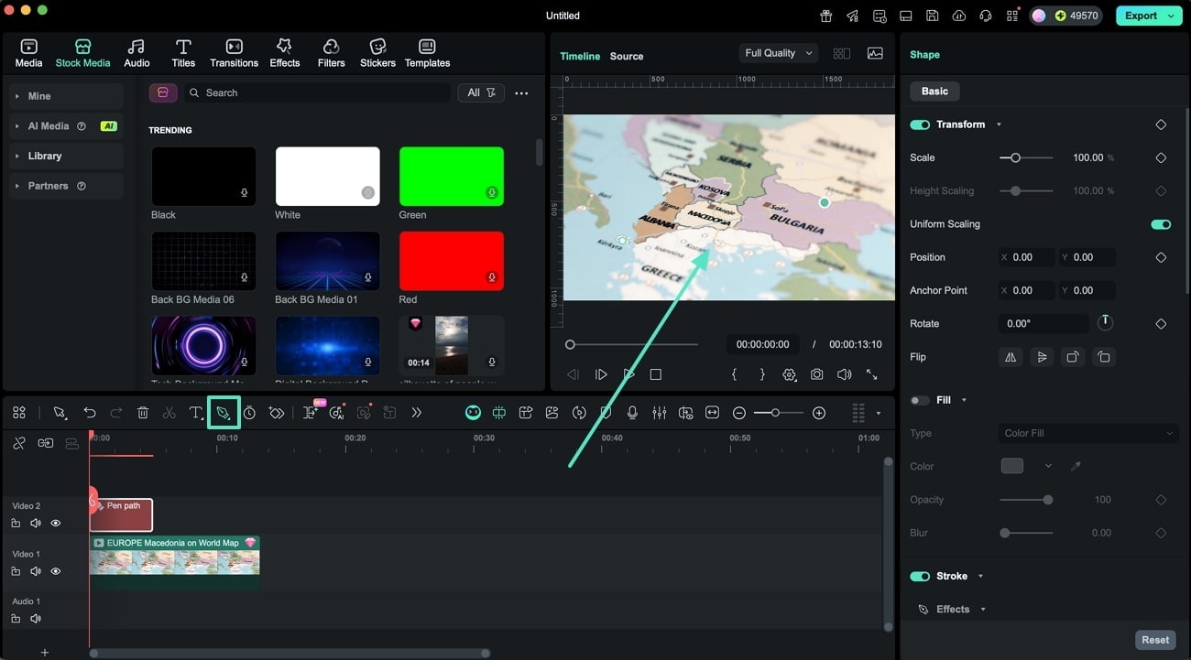The height and width of the screenshot is (660, 1191).
Task: Click the flip horizontal icon
Action: pos(1011,357)
